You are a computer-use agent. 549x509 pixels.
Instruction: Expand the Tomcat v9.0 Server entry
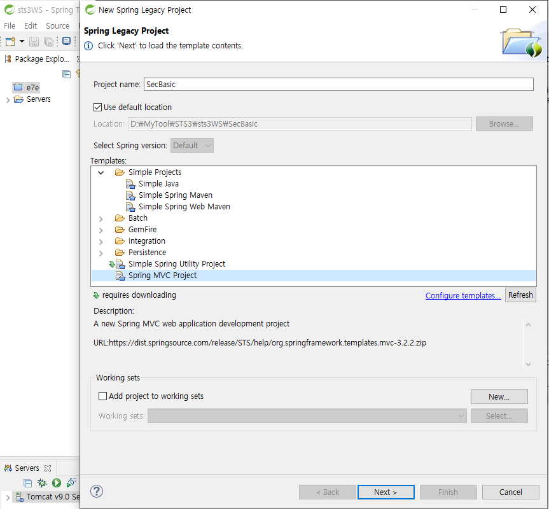tap(8, 497)
